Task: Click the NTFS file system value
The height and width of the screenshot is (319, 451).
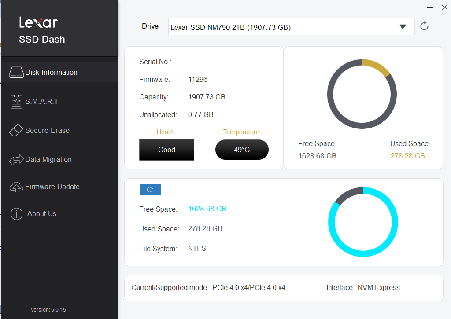Action: point(197,248)
